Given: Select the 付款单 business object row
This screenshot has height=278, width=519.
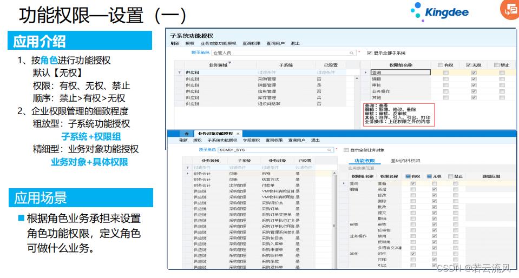Looking at the screenshot, I should (x=257, y=186).
